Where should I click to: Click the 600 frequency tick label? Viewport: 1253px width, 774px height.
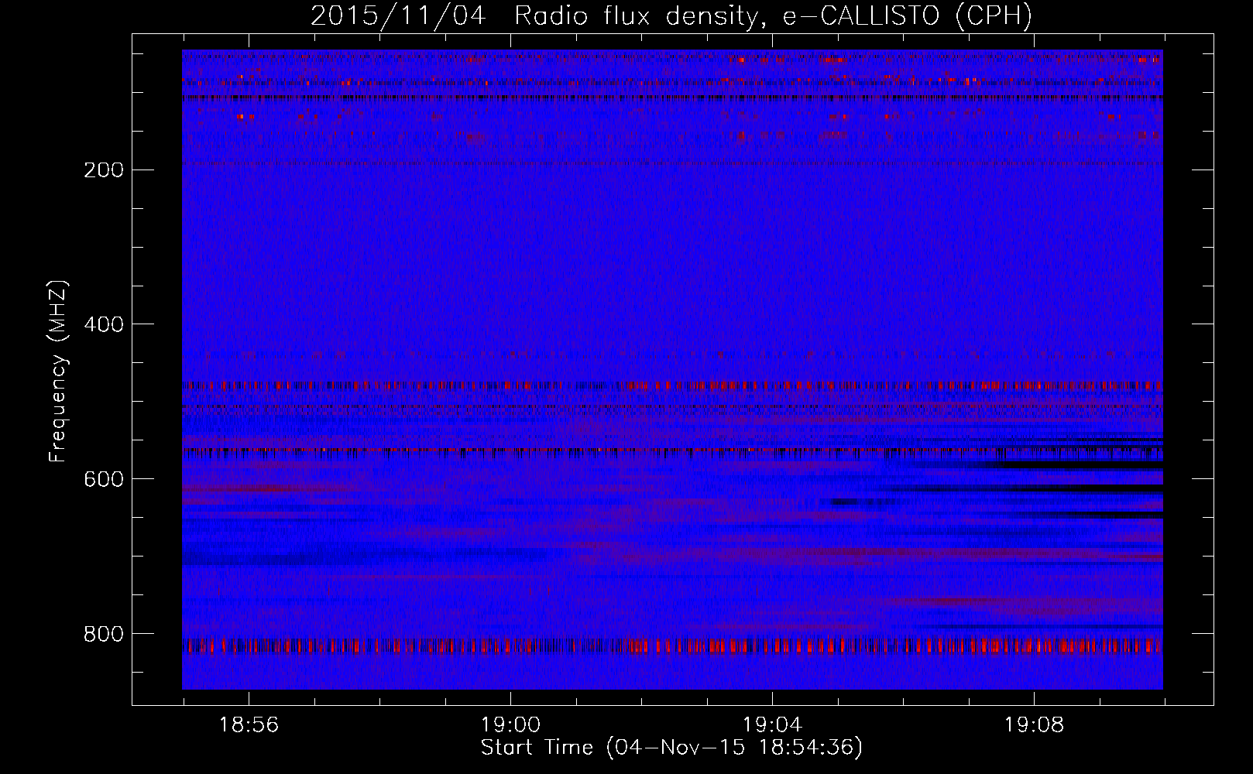104,479
